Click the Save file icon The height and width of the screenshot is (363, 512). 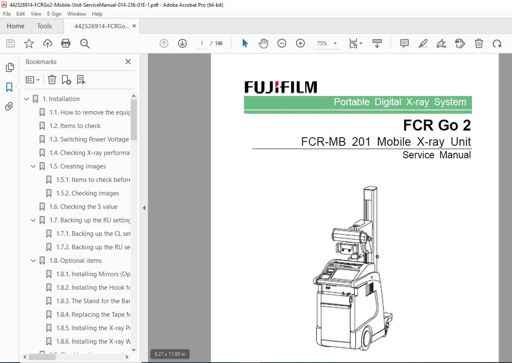tap(11, 43)
